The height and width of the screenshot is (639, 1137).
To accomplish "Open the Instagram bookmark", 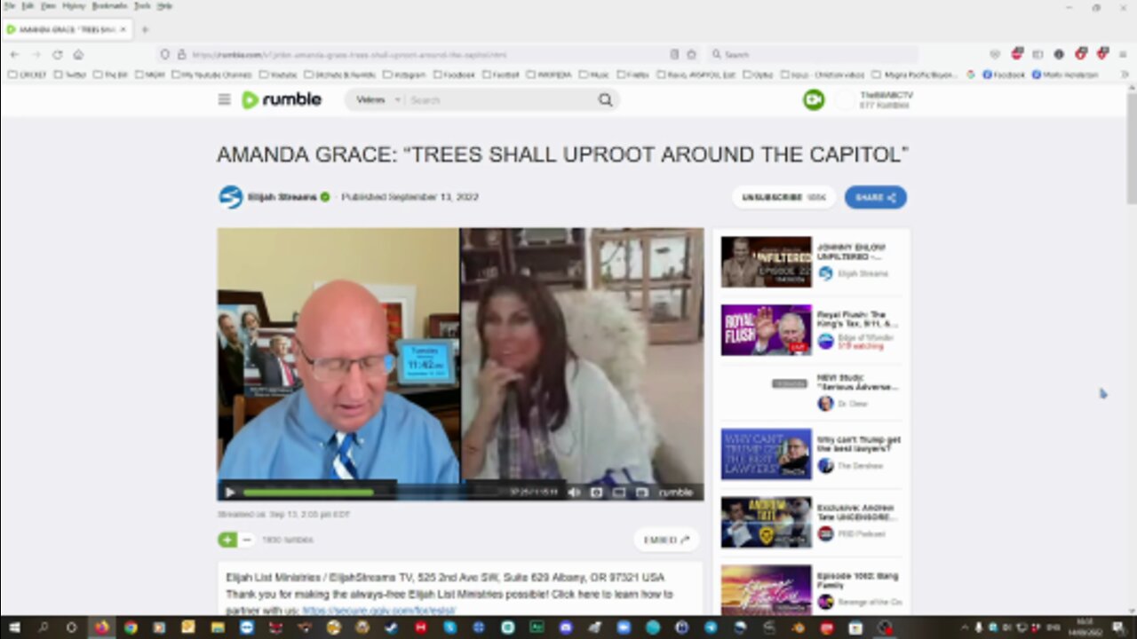I will [405, 75].
